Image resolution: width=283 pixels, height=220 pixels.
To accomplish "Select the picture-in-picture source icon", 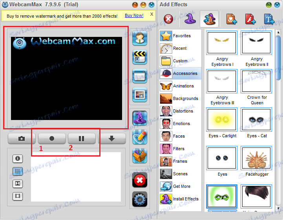I will tap(140, 95).
